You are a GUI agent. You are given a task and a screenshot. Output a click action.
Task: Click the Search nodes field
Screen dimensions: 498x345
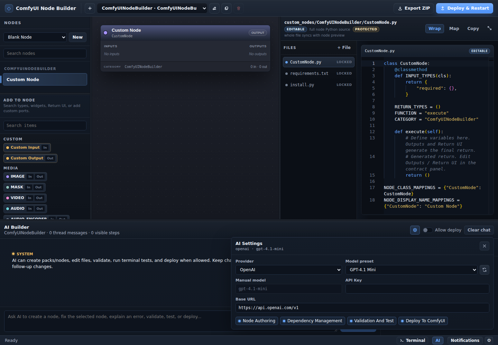pos(45,53)
